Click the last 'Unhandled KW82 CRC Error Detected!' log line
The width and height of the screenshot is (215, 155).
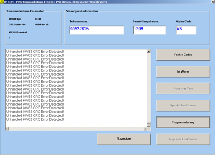(x=35, y=119)
